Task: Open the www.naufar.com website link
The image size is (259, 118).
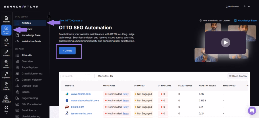Action: pyautogui.click(x=80, y=94)
